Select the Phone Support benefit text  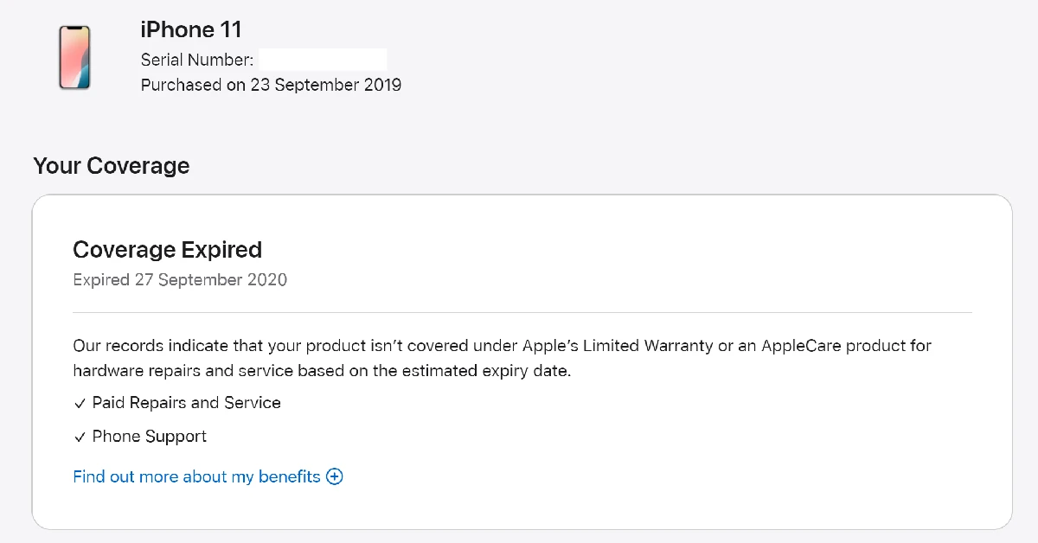pos(149,437)
